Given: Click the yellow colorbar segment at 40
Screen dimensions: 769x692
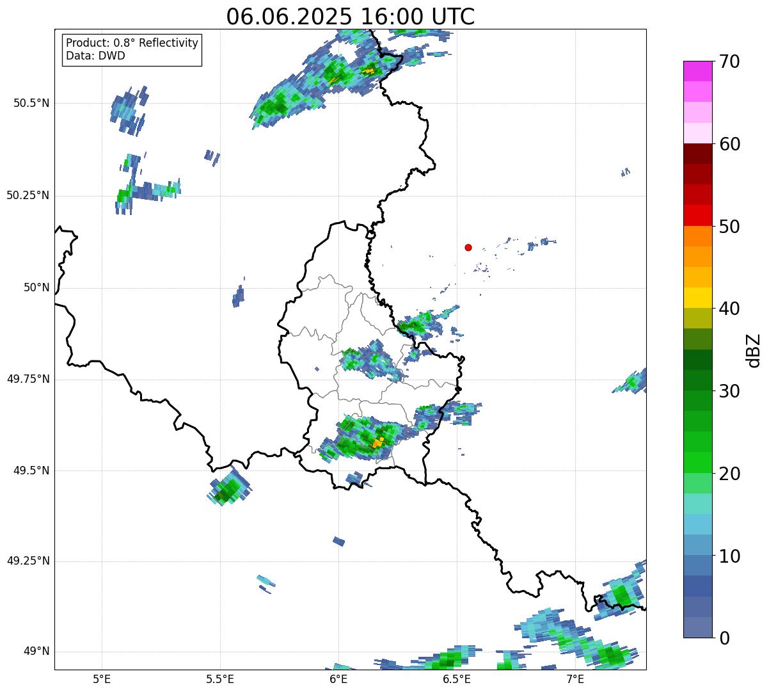Looking at the screenshot, I should (697, 298).
